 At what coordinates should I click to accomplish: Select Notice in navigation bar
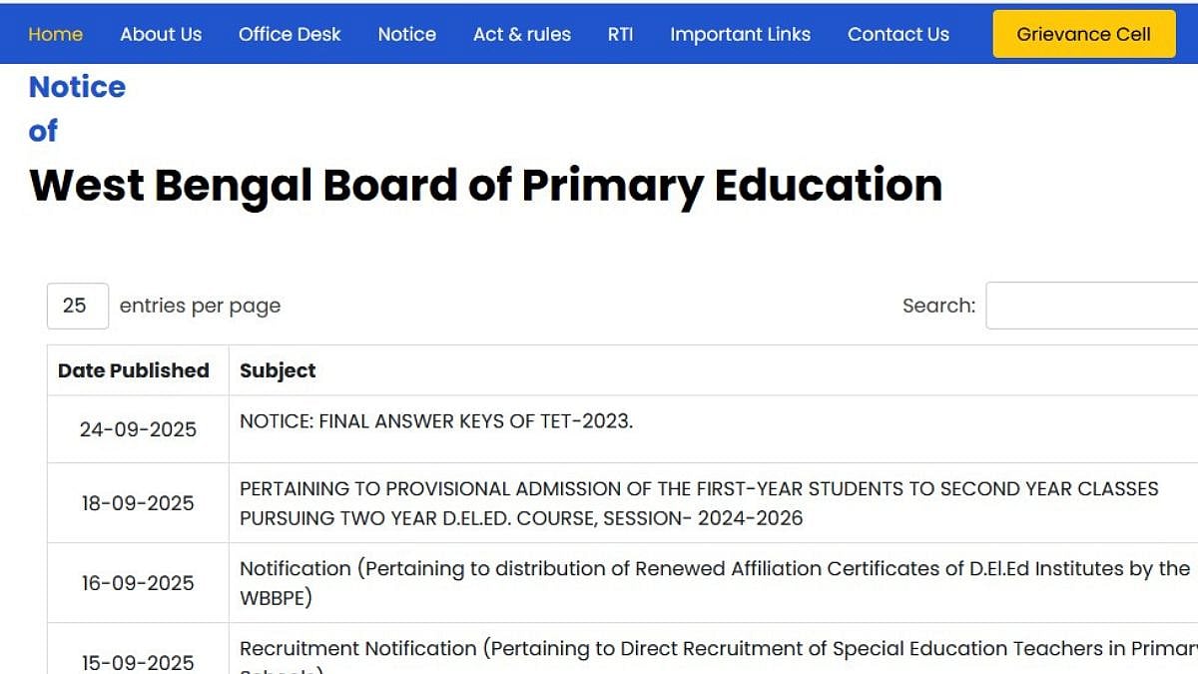[x=406, y=34]
